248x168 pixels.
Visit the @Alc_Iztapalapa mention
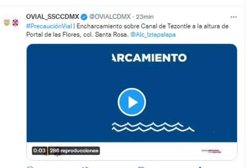point(153,34)
